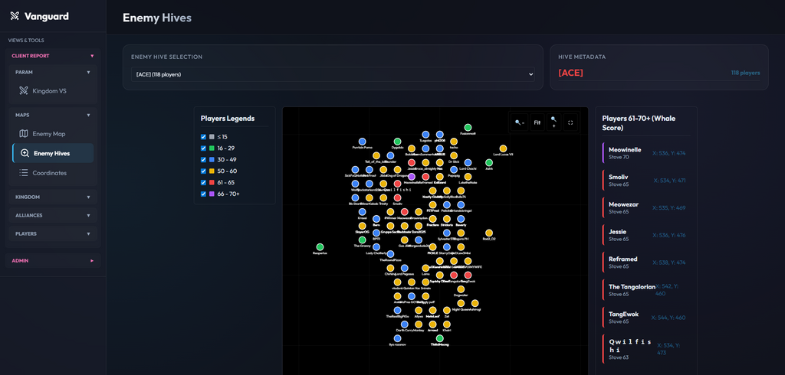The height and width of the screenshot is (375, 785).
Task: Open the enemy hive selection dropdown
Action: (333, 74)
